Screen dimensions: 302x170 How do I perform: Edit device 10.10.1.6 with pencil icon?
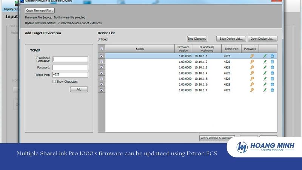(265, 84)
